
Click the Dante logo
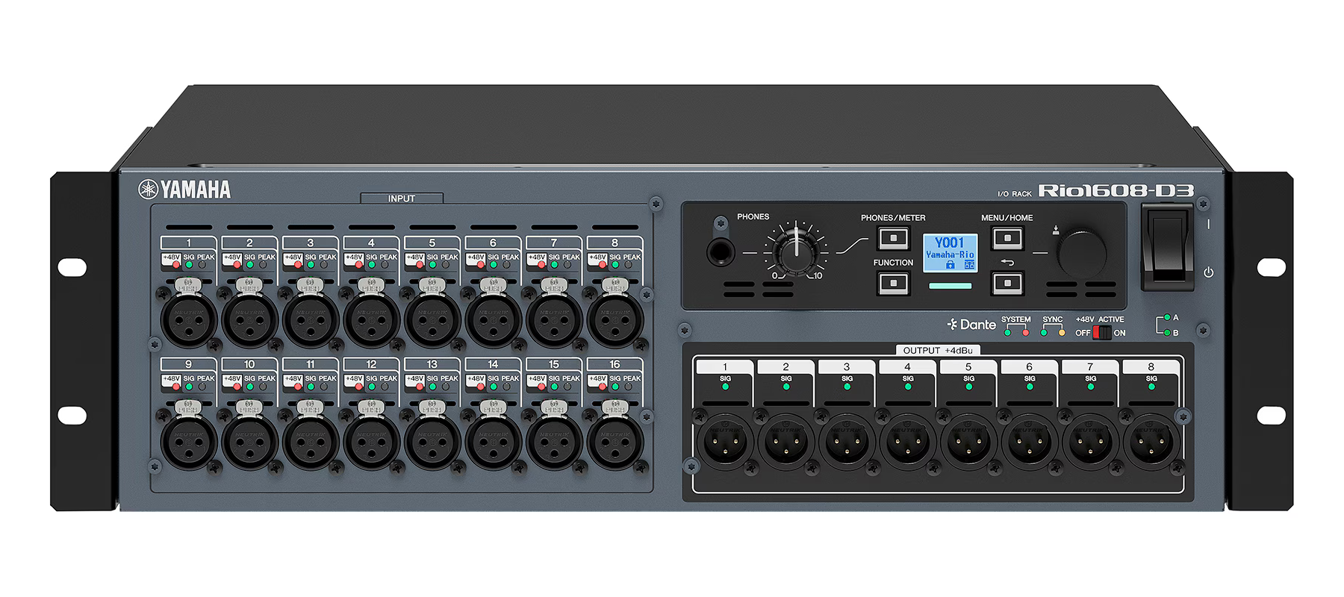tap(971, 325)
